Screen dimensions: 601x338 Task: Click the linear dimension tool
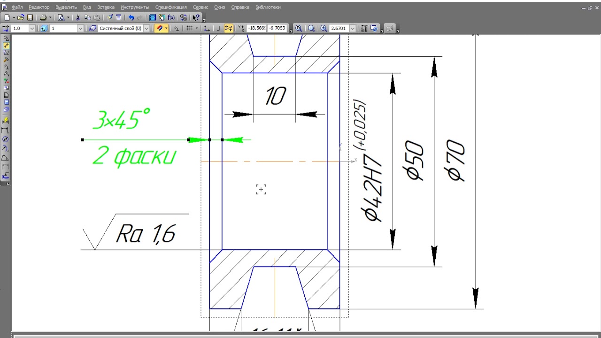(x=6, y=130)
